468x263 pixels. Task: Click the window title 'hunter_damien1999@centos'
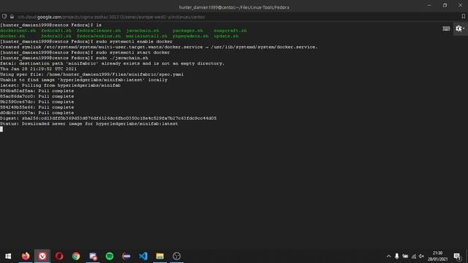click(234, 7)
